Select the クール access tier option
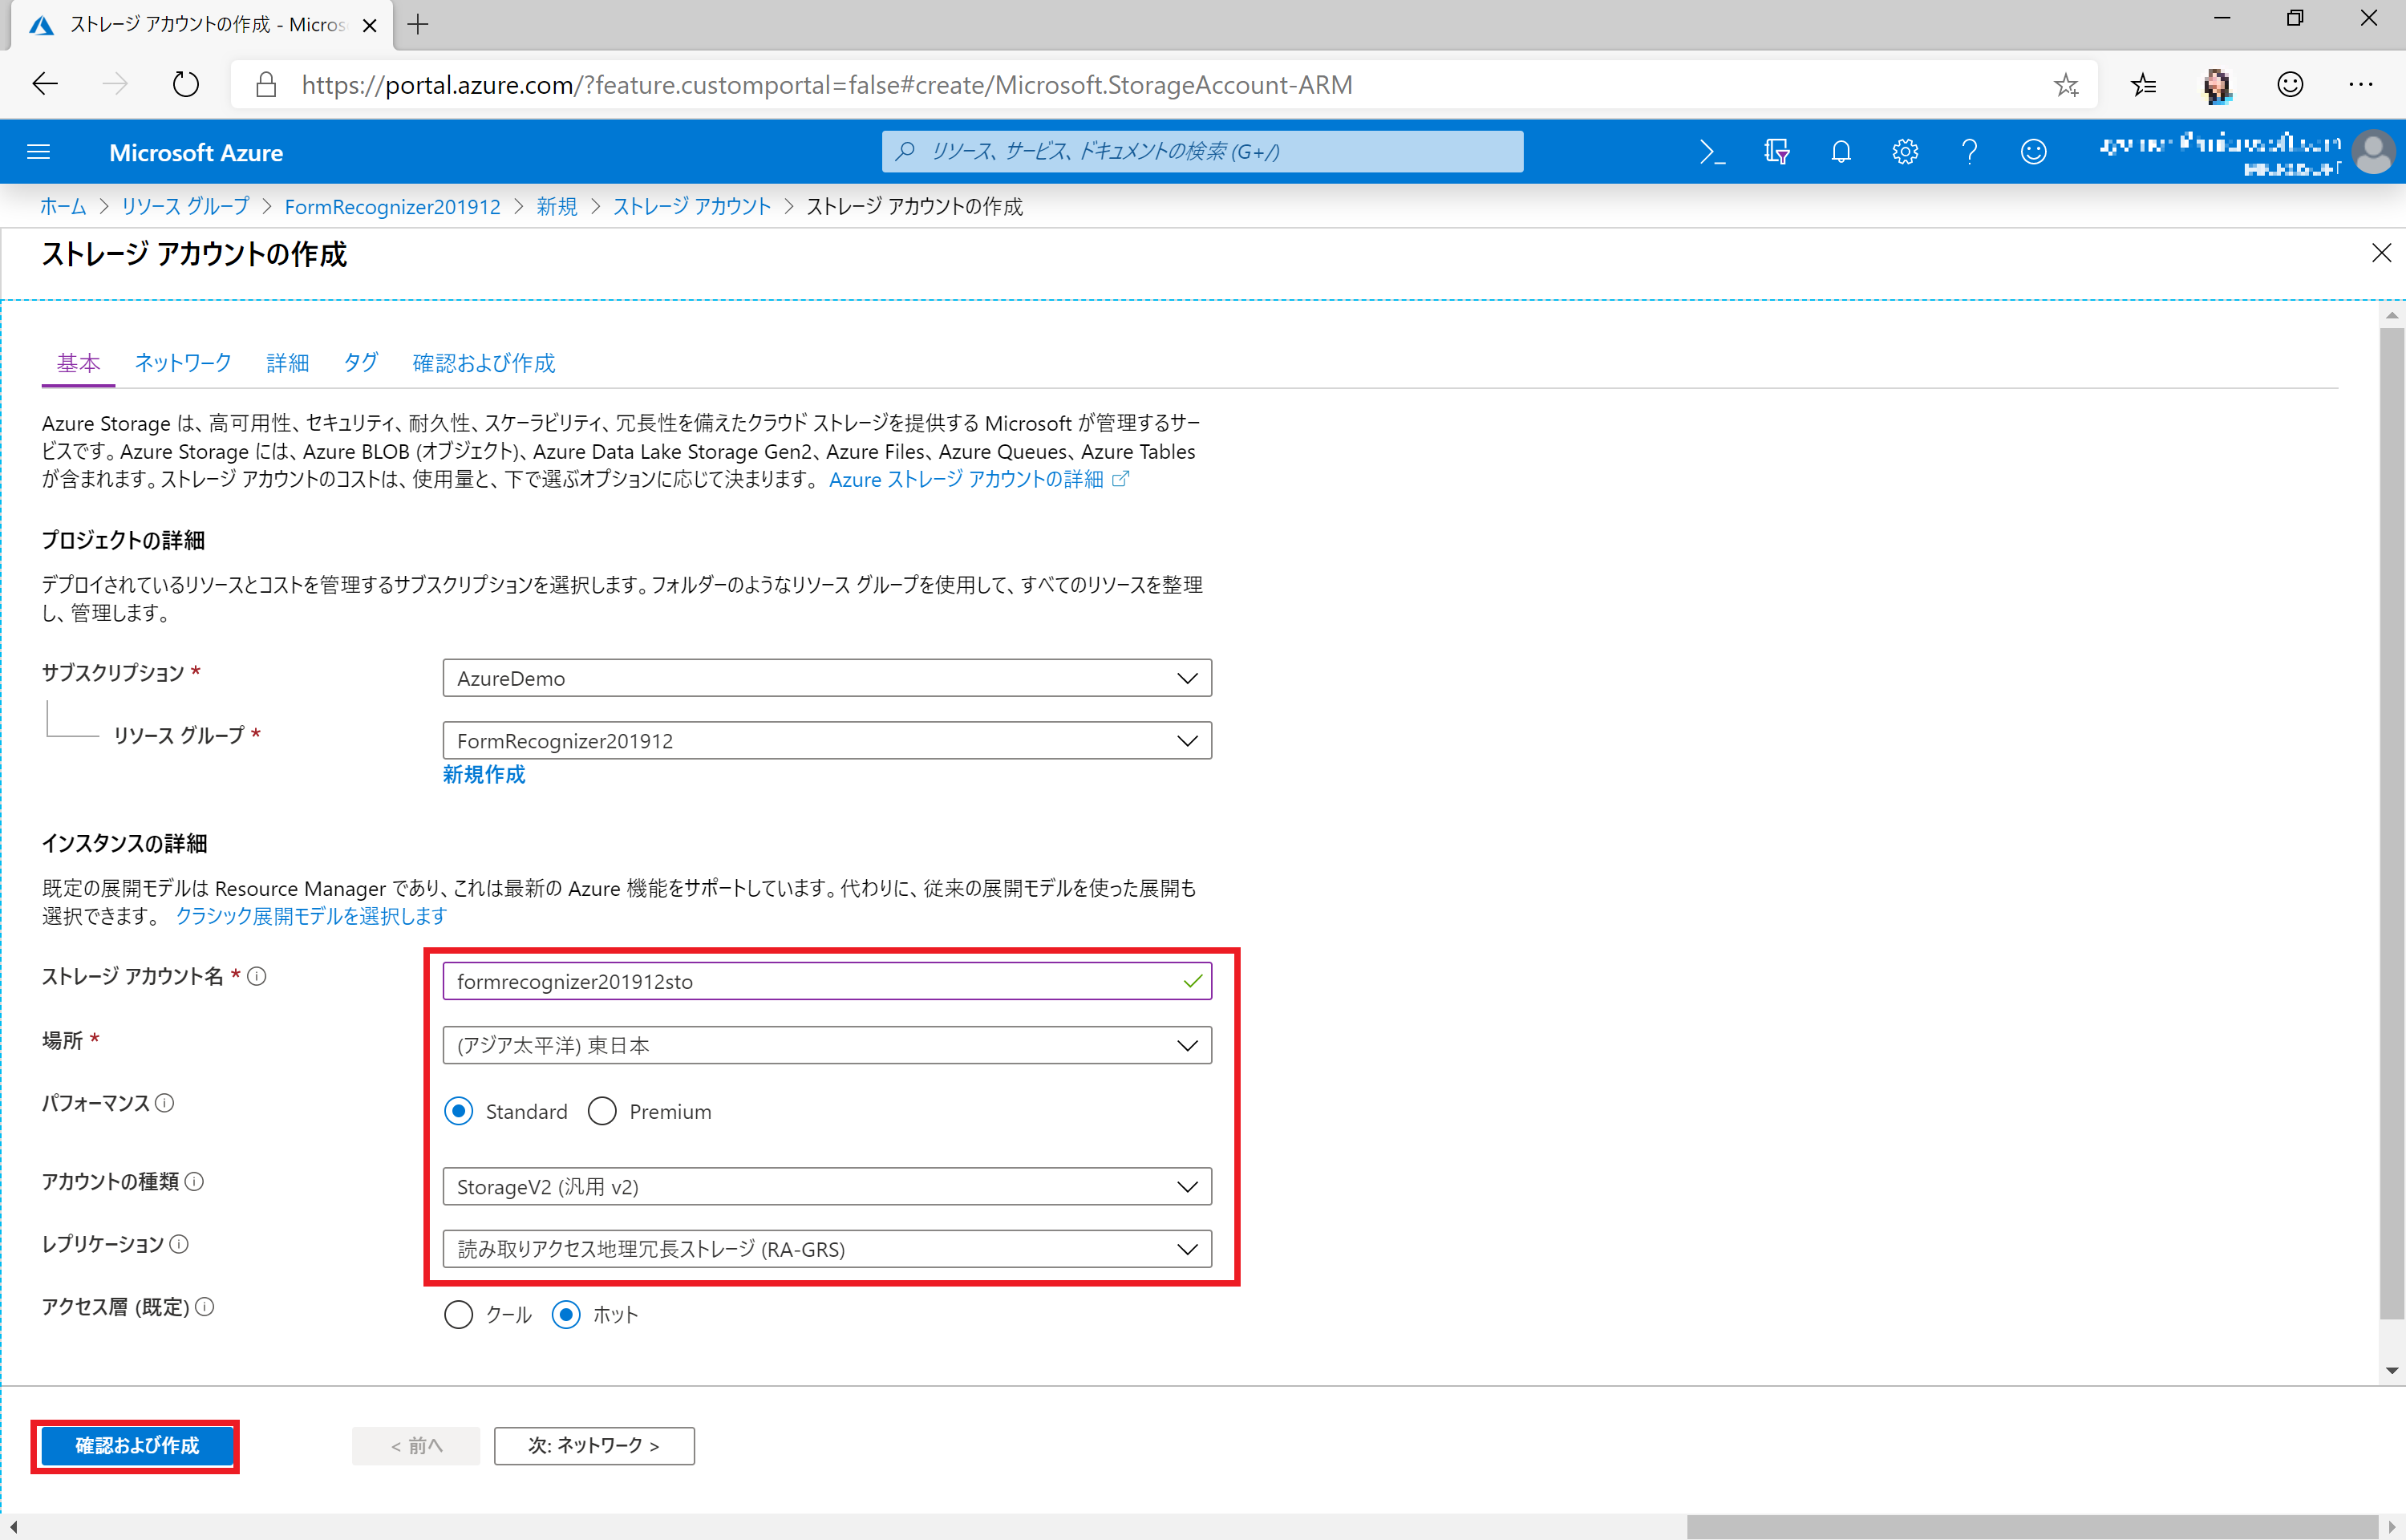 (459, 1314)
